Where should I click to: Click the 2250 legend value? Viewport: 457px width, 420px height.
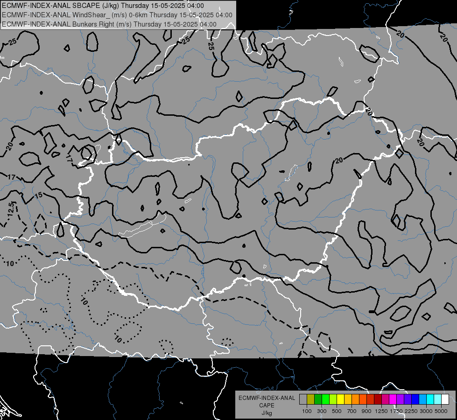(411, 411)
